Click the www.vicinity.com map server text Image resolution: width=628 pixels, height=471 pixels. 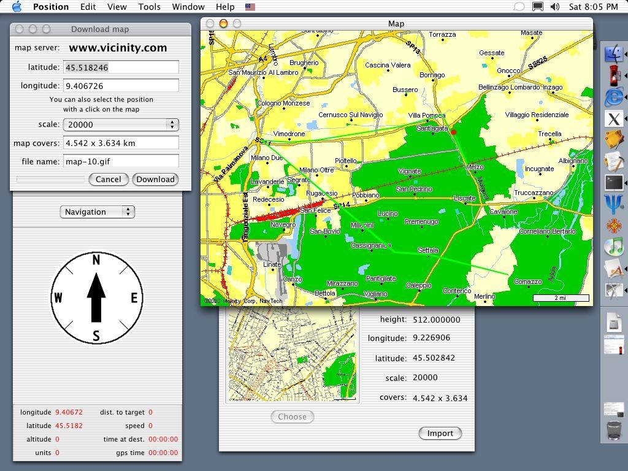[118, 48]
